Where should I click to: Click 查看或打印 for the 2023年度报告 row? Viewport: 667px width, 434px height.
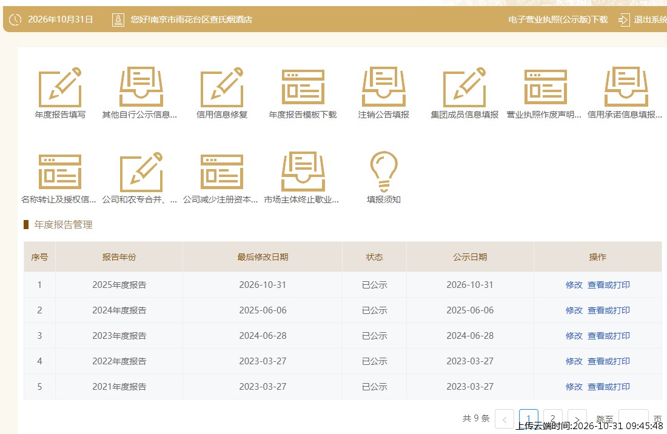pyautogui.click(x=608, y=336)
